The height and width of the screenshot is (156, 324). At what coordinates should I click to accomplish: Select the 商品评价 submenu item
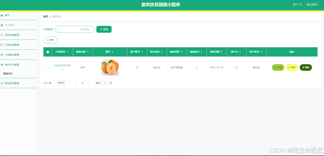(x=8, y=74)
